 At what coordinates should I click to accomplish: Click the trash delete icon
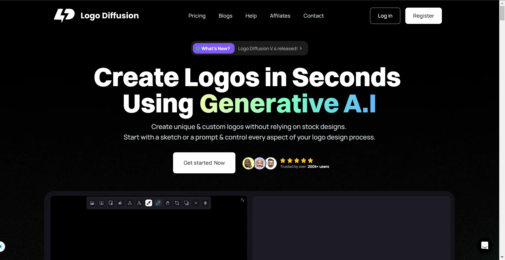click(205, 203)
